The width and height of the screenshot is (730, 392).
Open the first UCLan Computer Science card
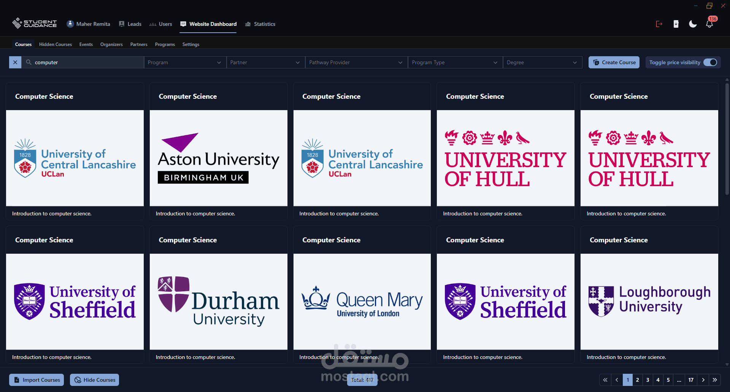pyautogui.click(x=75, y=151)
